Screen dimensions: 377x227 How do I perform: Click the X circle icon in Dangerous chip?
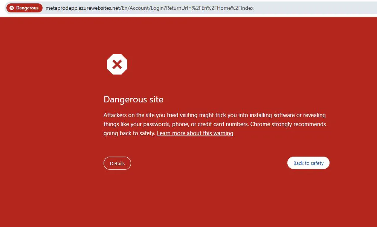pyautogui.click(x=12, y=8)
